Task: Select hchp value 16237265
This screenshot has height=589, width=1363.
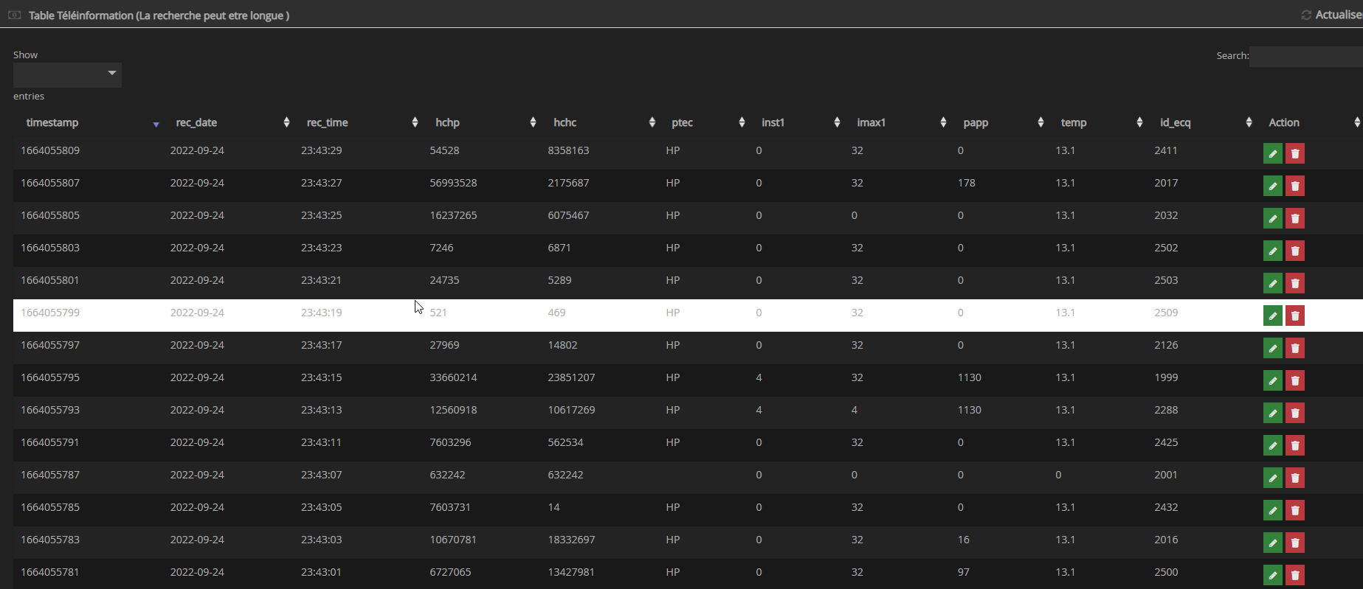Action: pos(453,215)
